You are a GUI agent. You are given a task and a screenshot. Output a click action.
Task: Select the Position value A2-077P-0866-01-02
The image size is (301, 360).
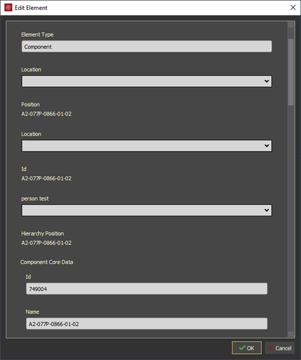(x=46, y=114)
